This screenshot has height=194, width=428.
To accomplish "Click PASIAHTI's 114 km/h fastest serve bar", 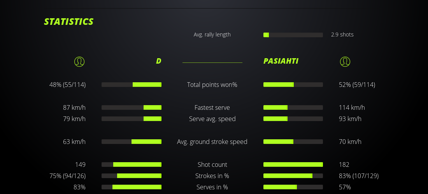I will click(x=293, y=107).
